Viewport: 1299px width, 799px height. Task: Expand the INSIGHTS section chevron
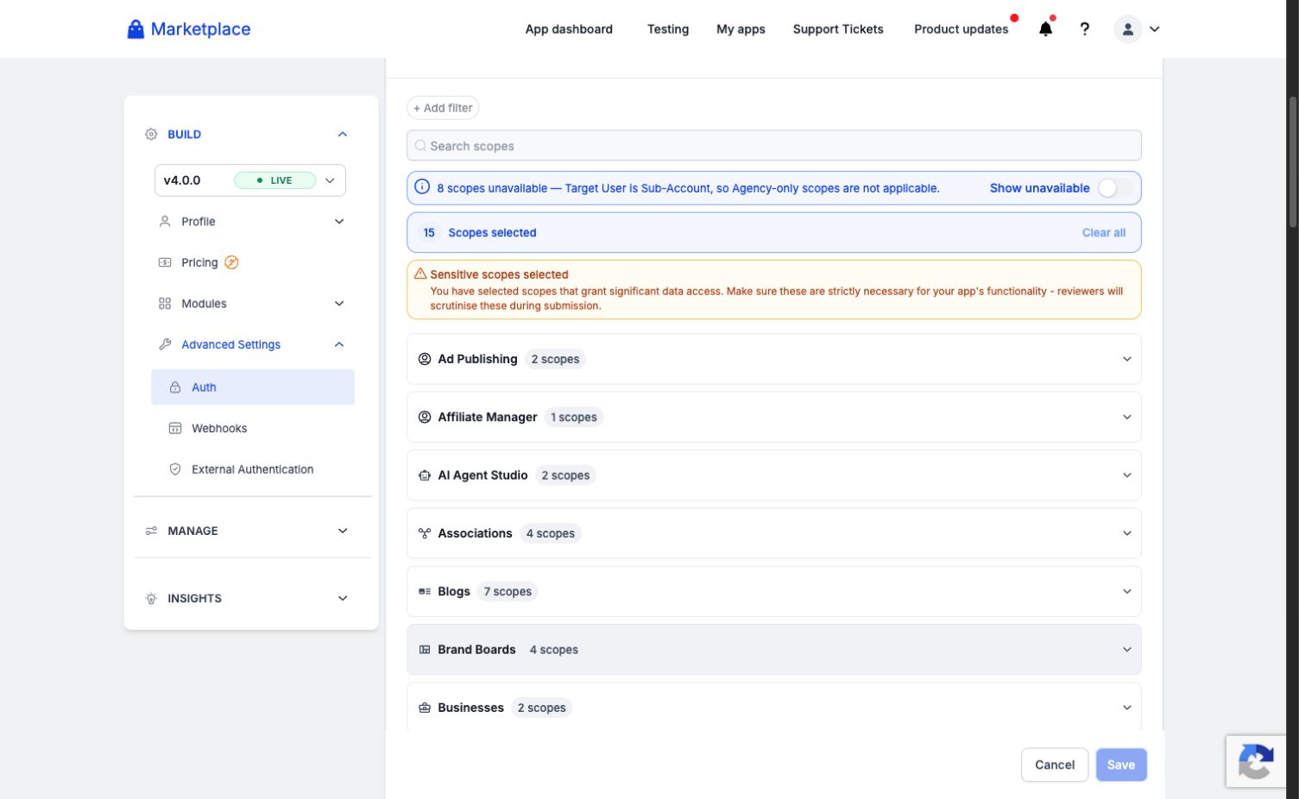(x=343, y=598)
